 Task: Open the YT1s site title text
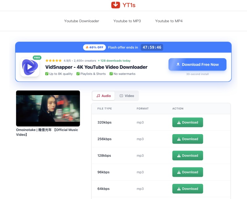[129, 5]
